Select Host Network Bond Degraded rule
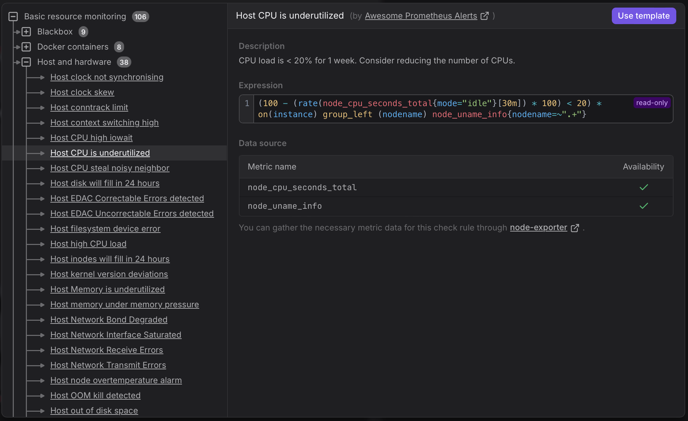 tap(109, 320)
